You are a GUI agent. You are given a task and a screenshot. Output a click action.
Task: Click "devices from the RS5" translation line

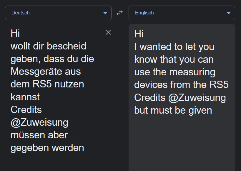[x=181, y=85]
